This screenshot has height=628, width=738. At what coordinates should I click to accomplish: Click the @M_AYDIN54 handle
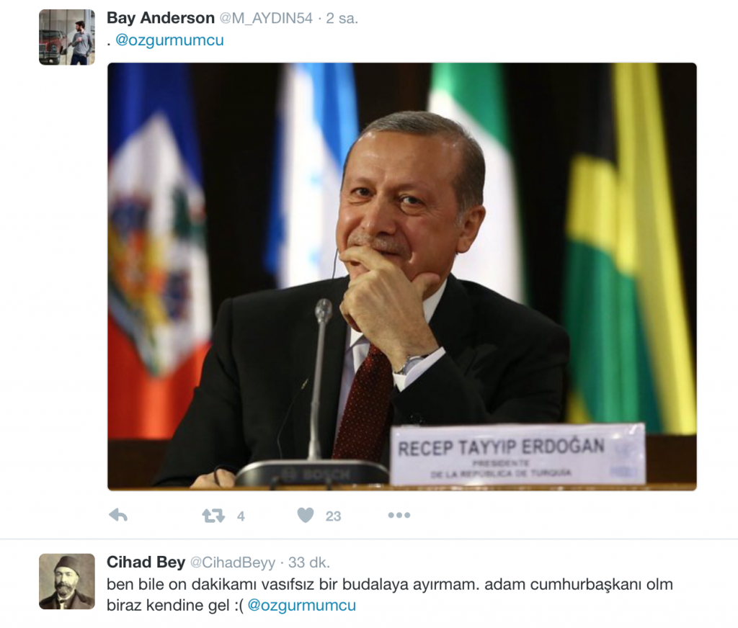[266, 18]
